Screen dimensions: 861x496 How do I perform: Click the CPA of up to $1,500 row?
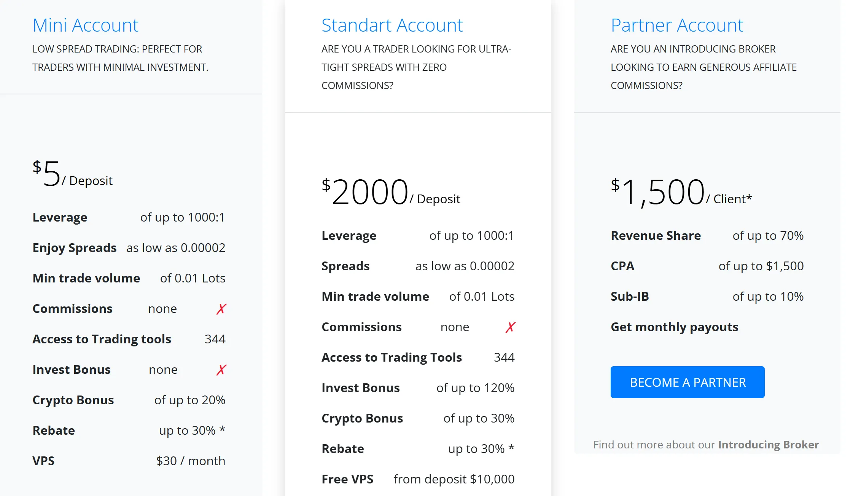[707, 266]
